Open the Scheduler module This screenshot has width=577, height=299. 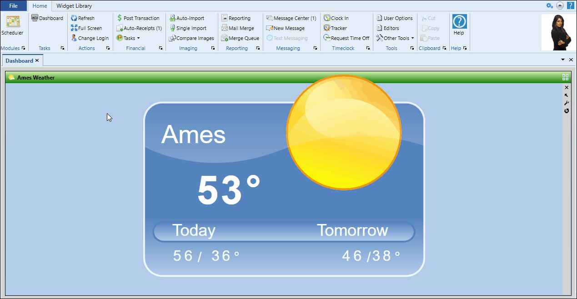coord(12,25)
